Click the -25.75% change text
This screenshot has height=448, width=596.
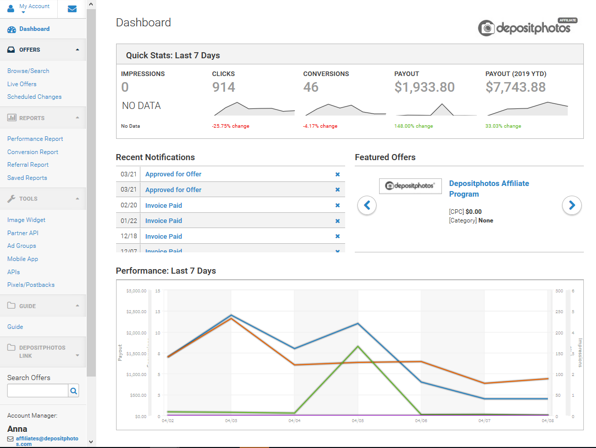(231, 126)
